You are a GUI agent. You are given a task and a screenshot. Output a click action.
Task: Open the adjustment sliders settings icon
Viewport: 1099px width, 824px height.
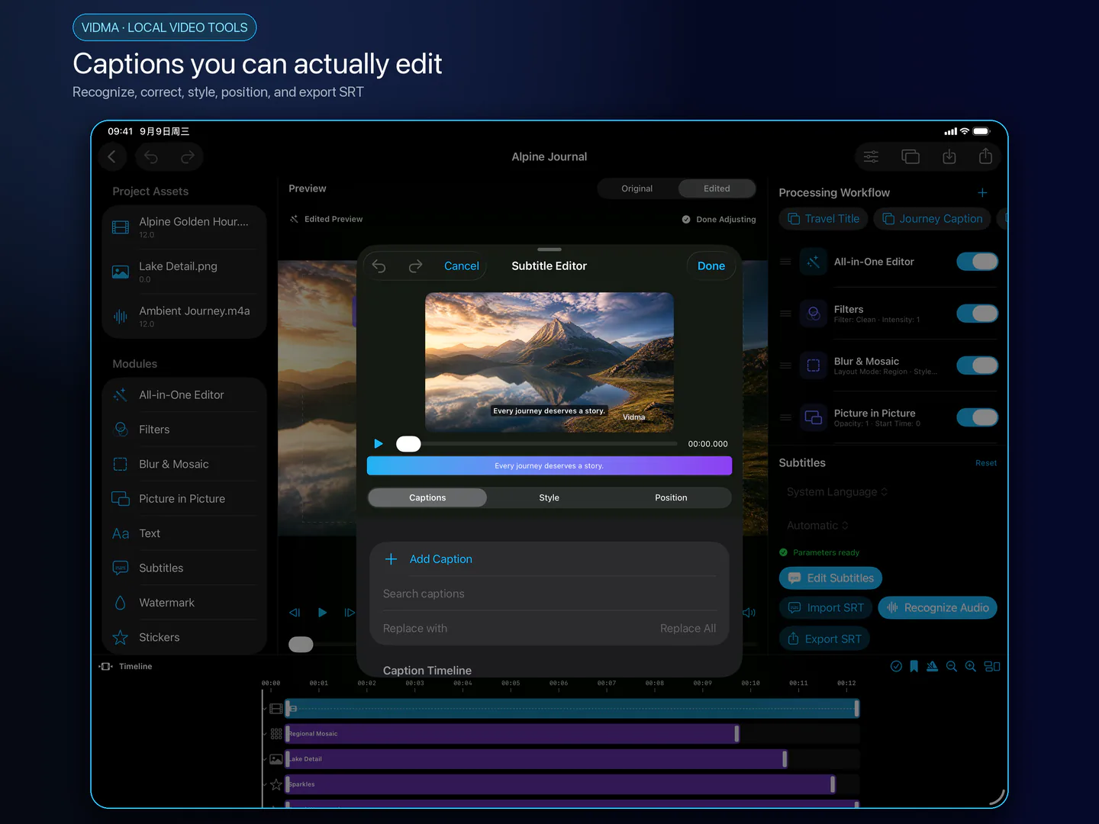pos(871,157)
